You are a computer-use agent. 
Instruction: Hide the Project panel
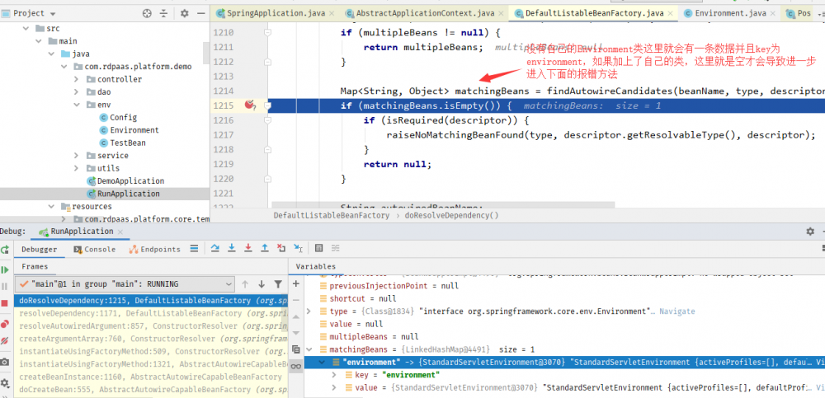point(200,13)
